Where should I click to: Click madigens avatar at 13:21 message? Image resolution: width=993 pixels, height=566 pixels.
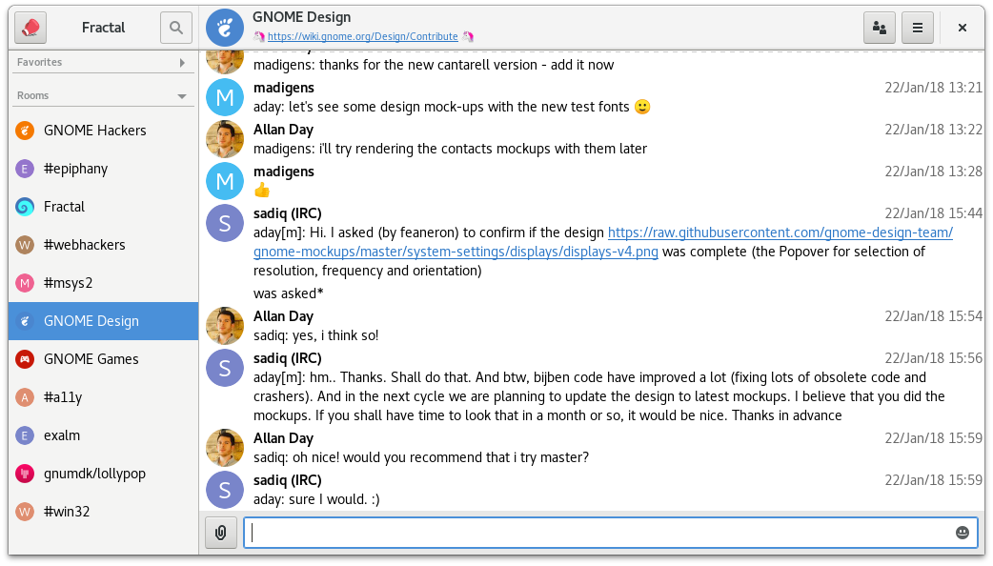[225, 97]
